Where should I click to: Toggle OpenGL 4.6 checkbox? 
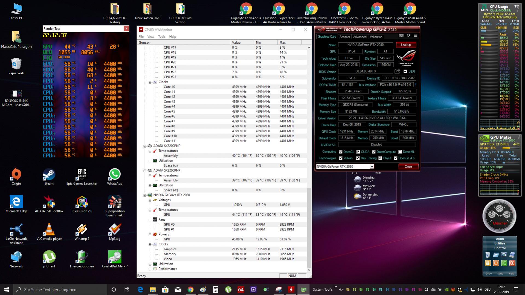[395, 158]
